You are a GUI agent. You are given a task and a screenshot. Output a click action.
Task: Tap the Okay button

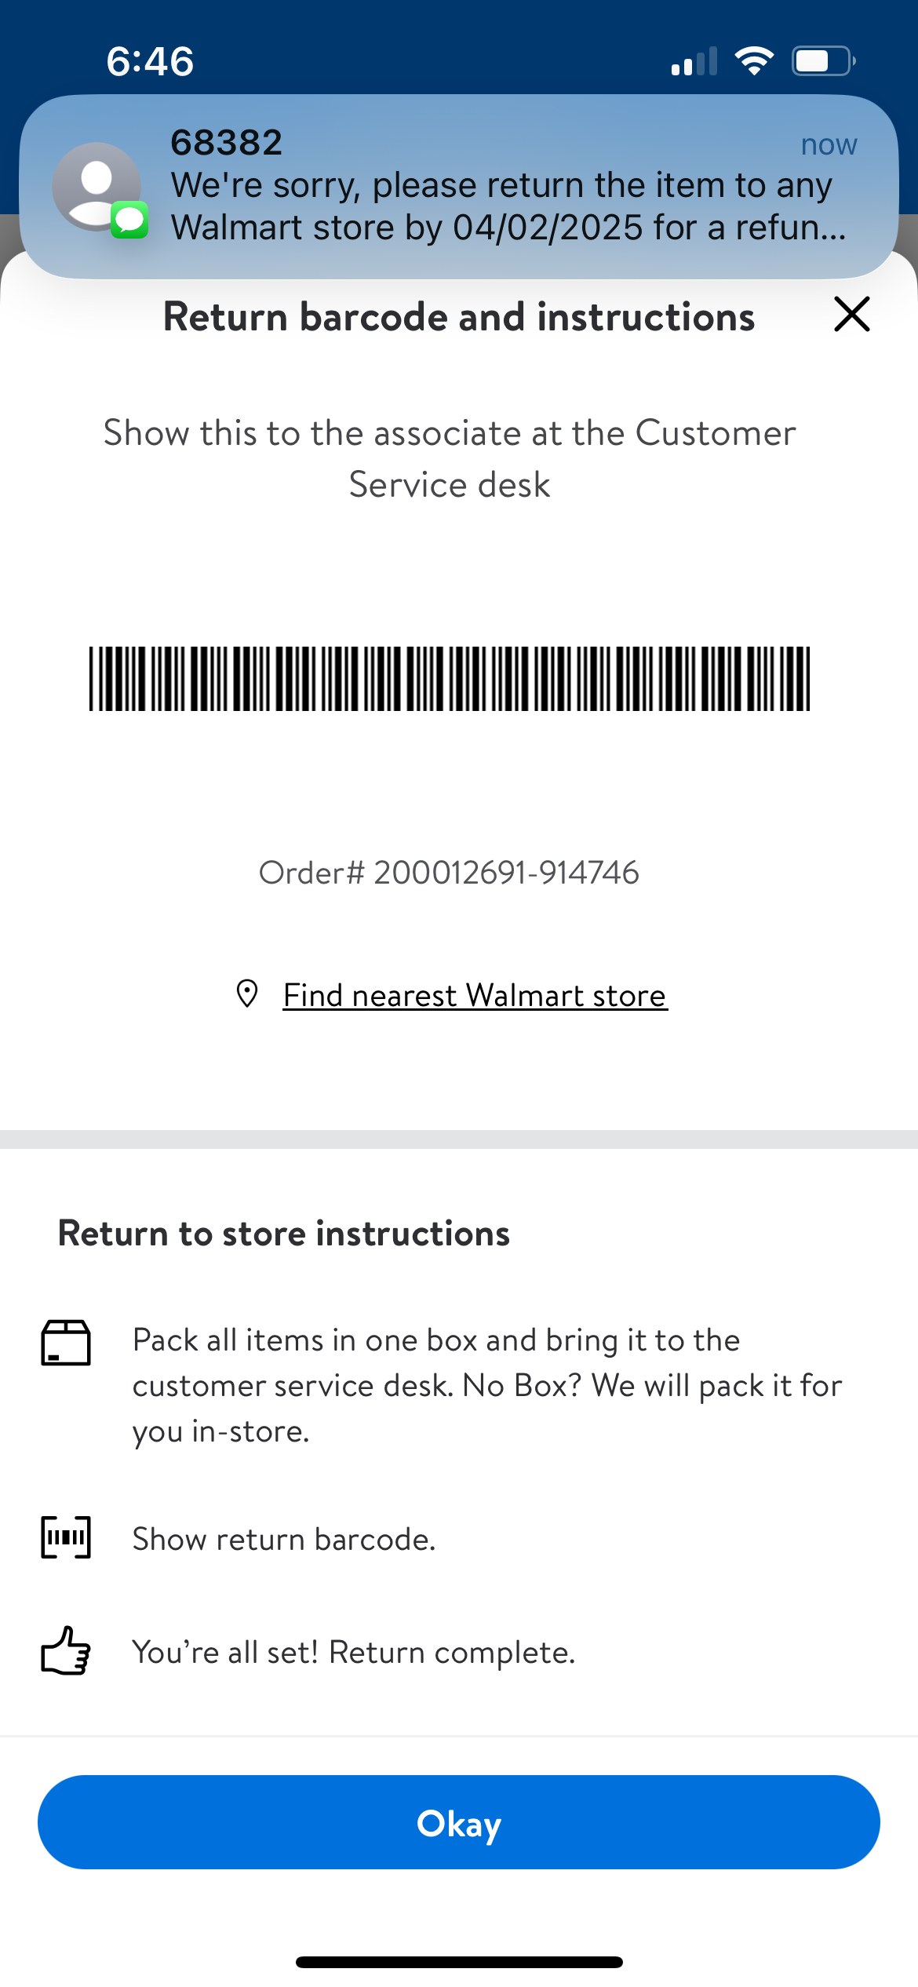tap(459, 1821)
